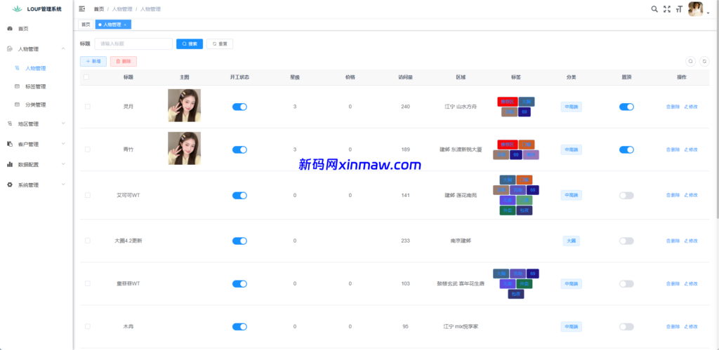The height and width of the screenshot is (350, 719).
Task: Click 修改 link for 灵月 row
Action: pyautogui.click(x=691, y=107)
